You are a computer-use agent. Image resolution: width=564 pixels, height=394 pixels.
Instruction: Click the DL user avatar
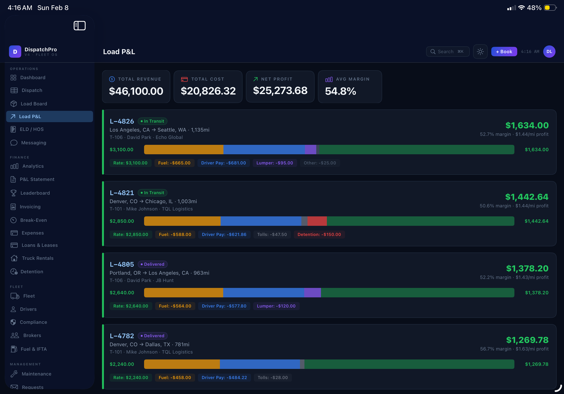click(x=549, y=52)
